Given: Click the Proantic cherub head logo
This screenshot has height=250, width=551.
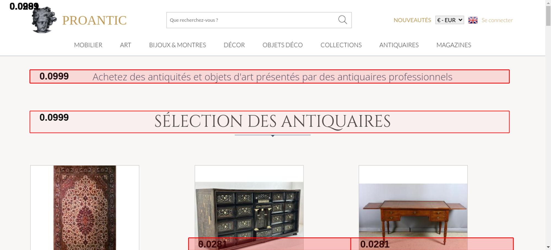Looking at the screenshot, I should 44,20.
